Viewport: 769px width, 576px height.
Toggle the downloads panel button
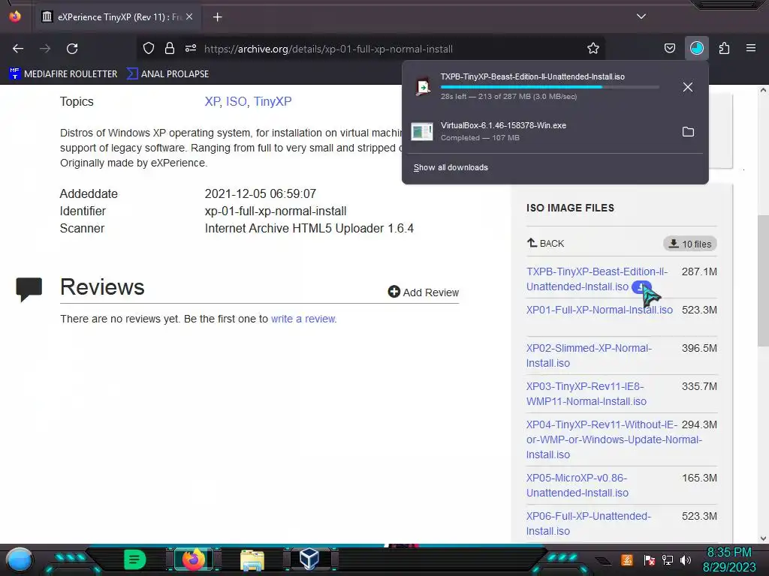pos(696,48)
